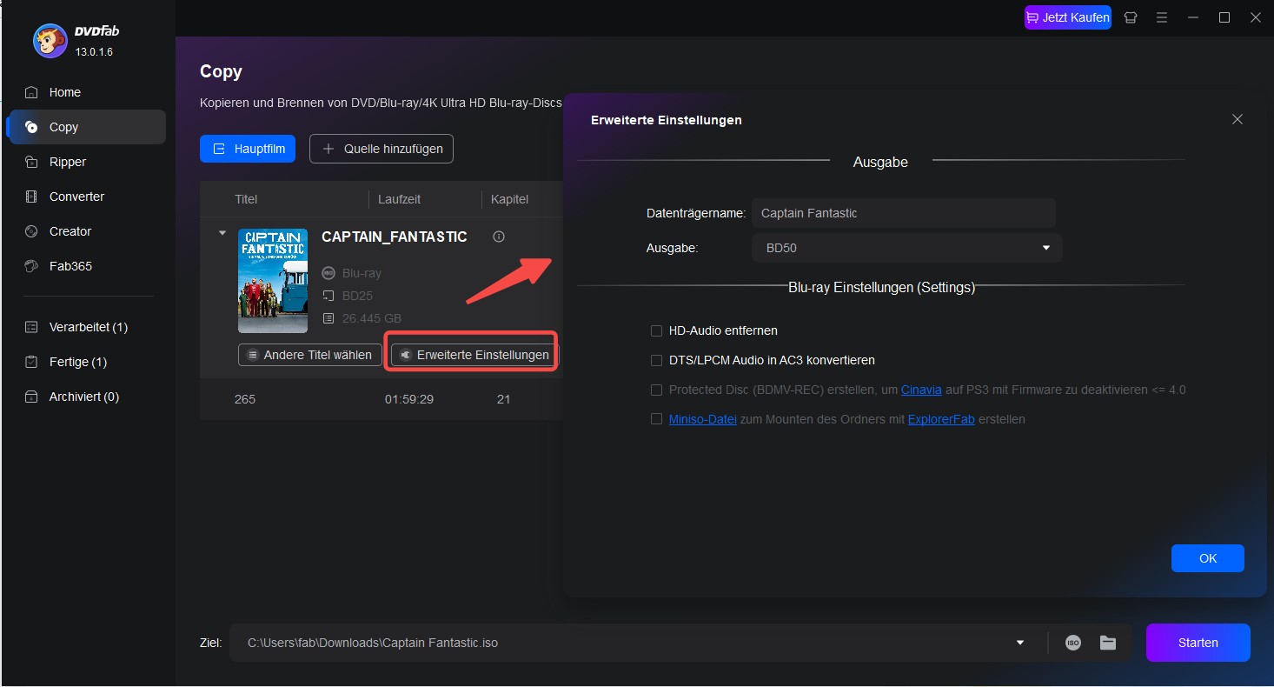Click the BD25 disc type label
This screenshot has height=687, width=1274.
pyautogui.click(x=357, y=296)
